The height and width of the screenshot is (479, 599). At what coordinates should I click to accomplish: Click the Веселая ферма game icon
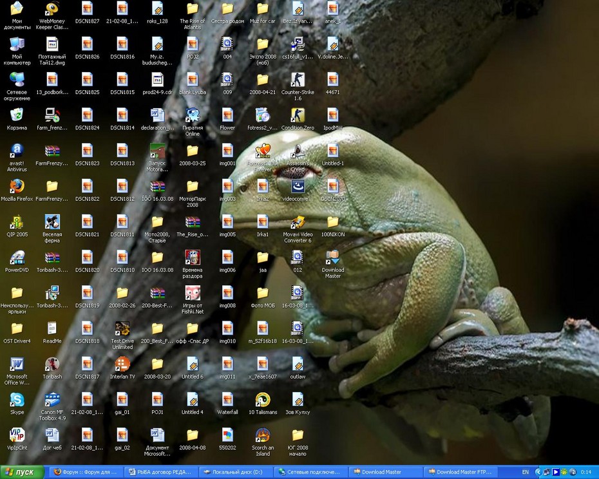pos(52,229)
